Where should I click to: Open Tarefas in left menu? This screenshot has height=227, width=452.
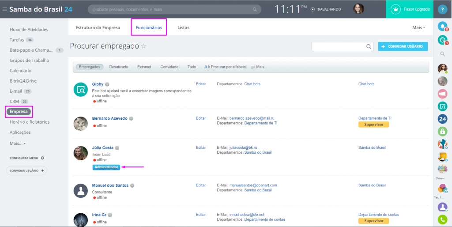pyautogui.click(x=17, y=40)
